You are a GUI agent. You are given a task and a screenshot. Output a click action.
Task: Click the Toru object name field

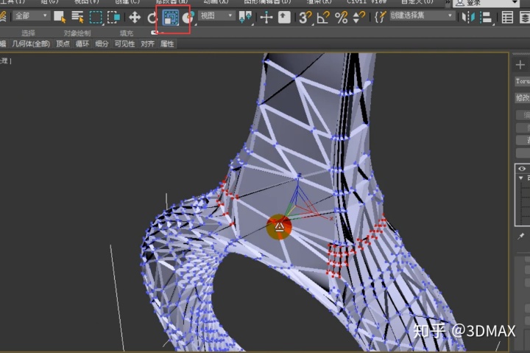[522, 81]
